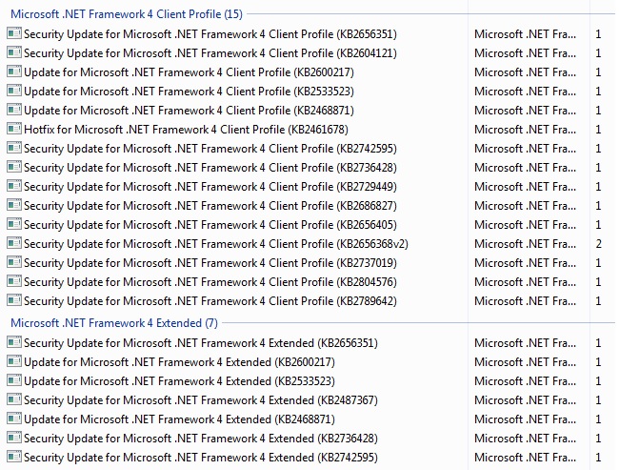Click icon of Extended Security Update KB2736428
The height and width of the screenshot is (470, 619).
tap(14, 438)
